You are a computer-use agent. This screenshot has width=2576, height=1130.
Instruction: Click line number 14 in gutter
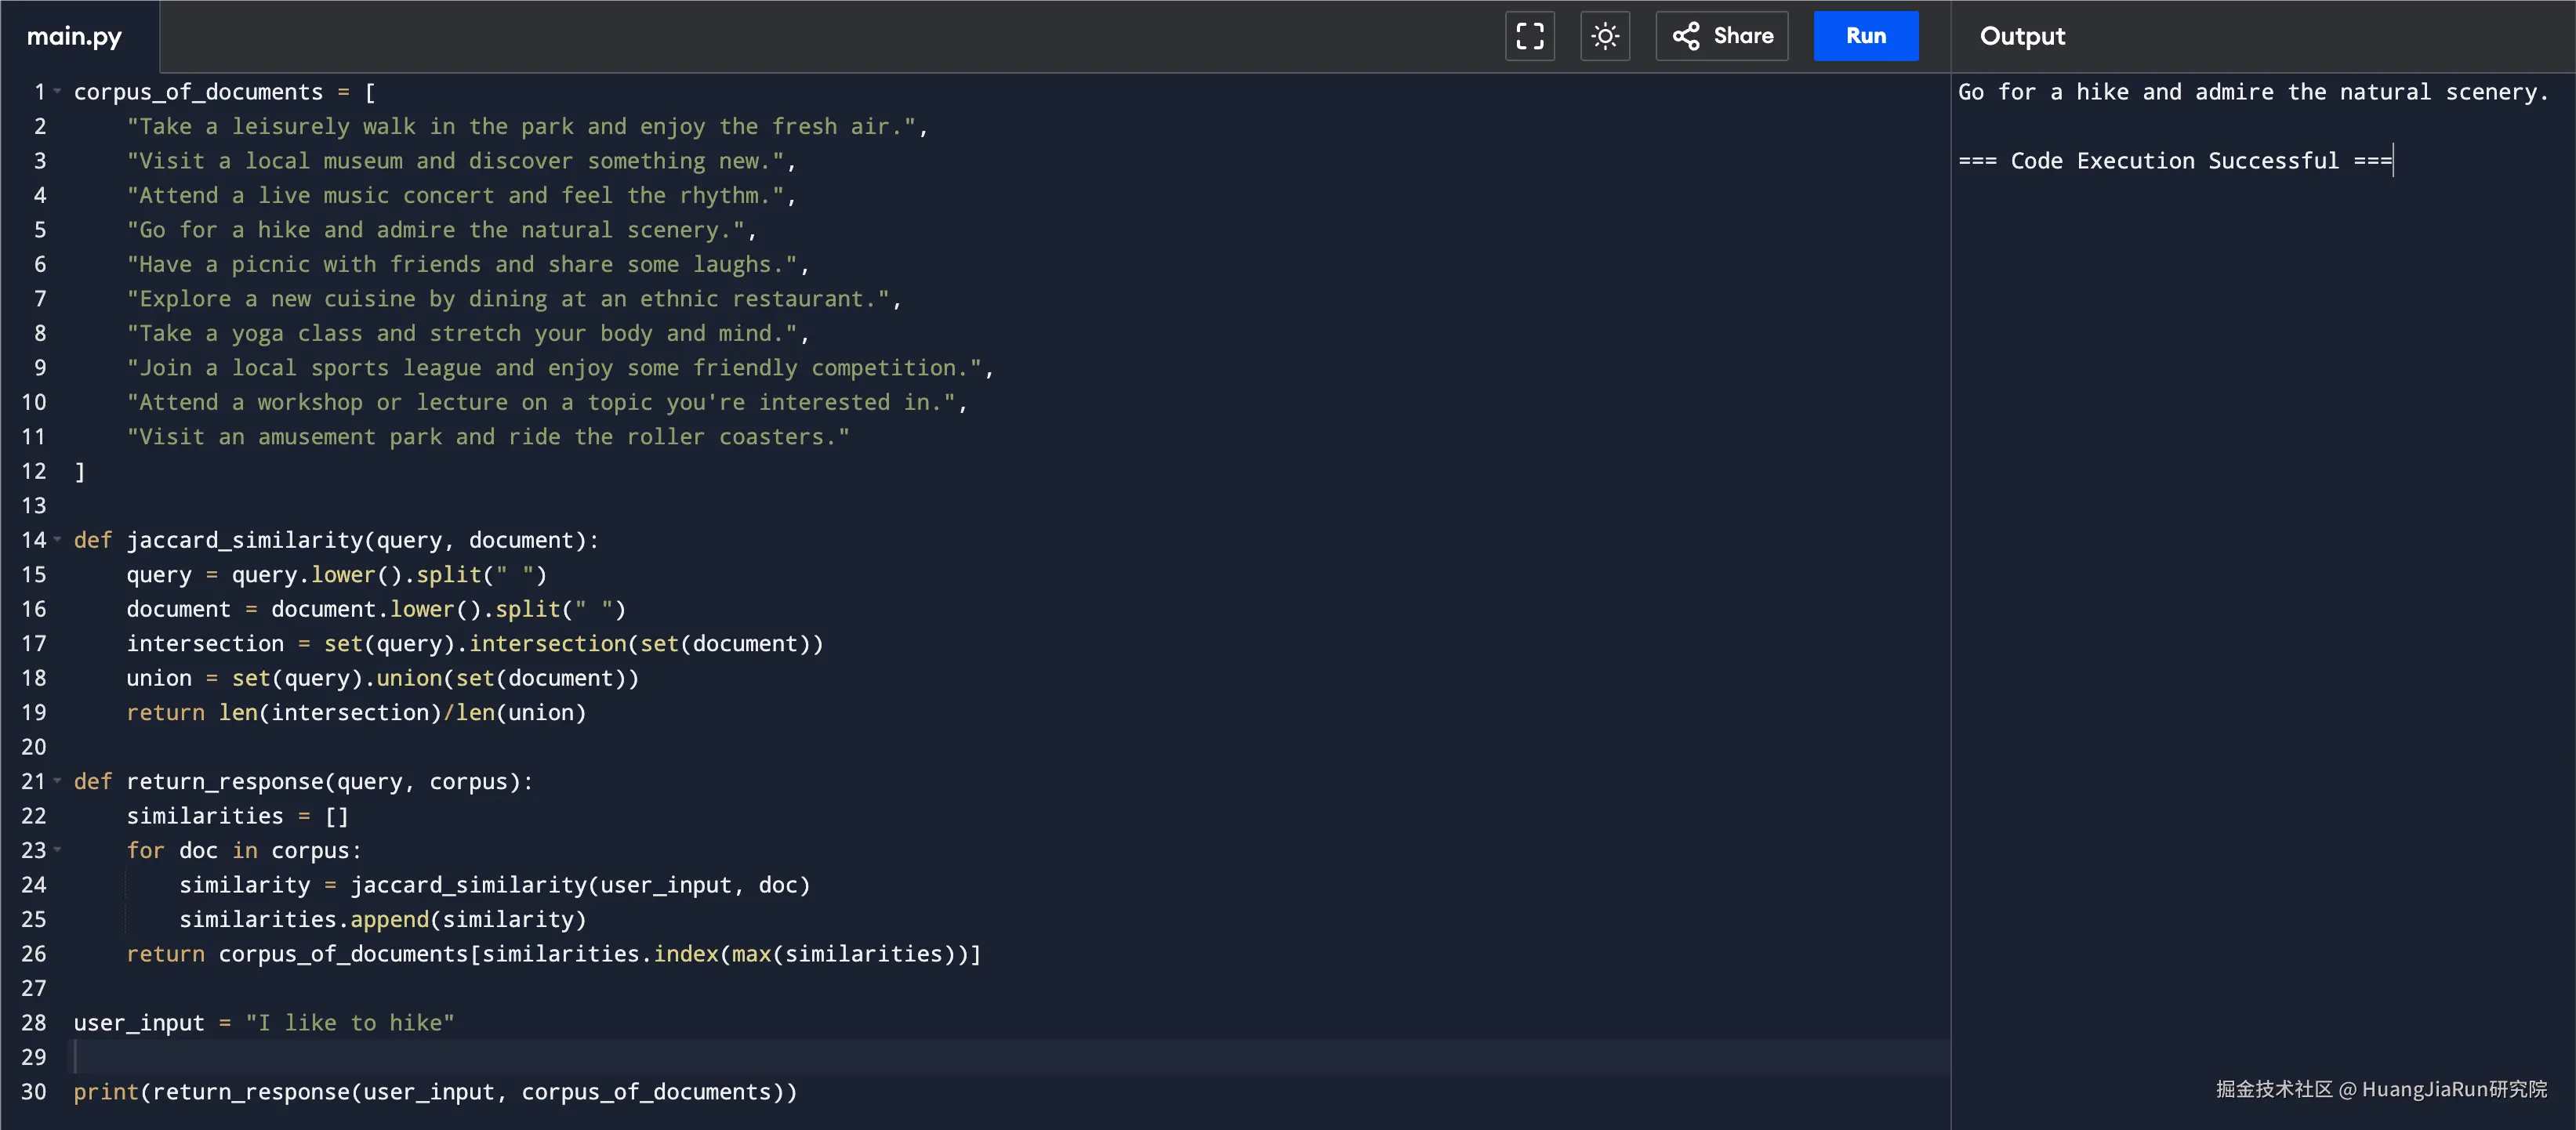pos(34,540)
